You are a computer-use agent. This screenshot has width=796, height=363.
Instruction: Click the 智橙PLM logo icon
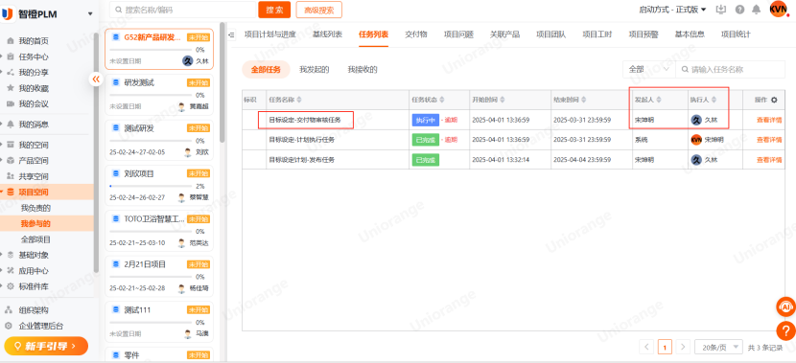[x=7, y=13]
